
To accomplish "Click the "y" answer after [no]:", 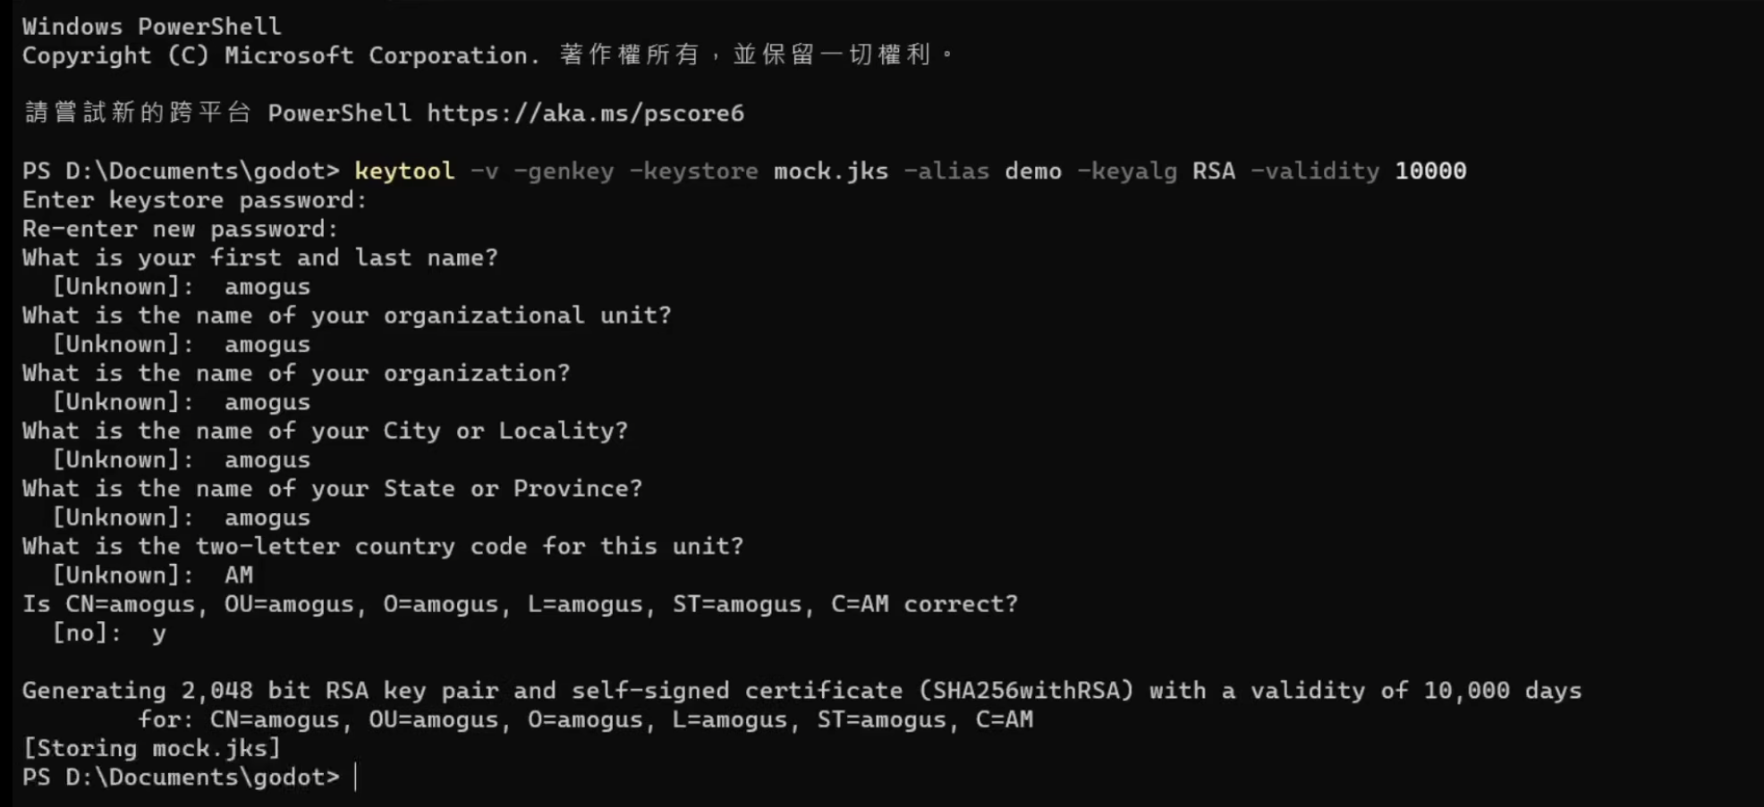I will pos(159,634).
